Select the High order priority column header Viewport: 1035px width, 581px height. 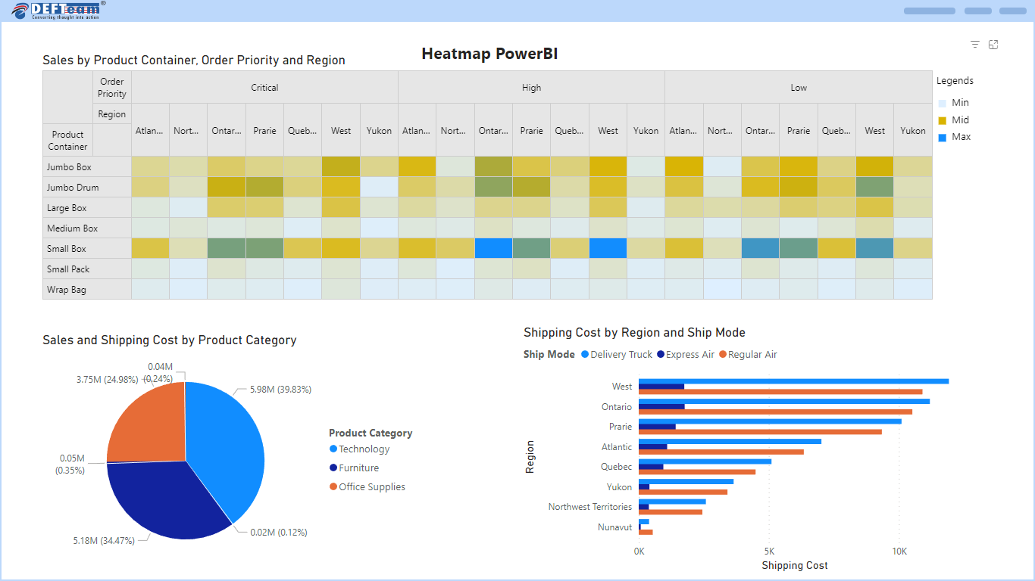[x=531, y=88]
